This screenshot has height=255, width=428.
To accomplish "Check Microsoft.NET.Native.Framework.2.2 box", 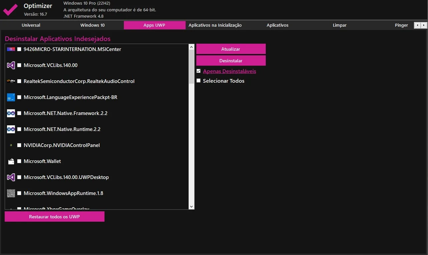I will click(19, 113).
